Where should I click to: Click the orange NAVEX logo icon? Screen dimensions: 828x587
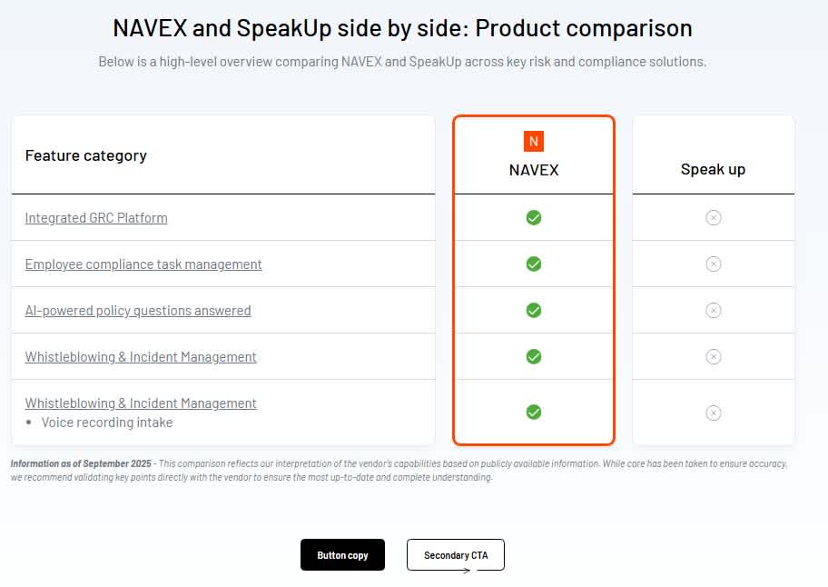point(534,141)
